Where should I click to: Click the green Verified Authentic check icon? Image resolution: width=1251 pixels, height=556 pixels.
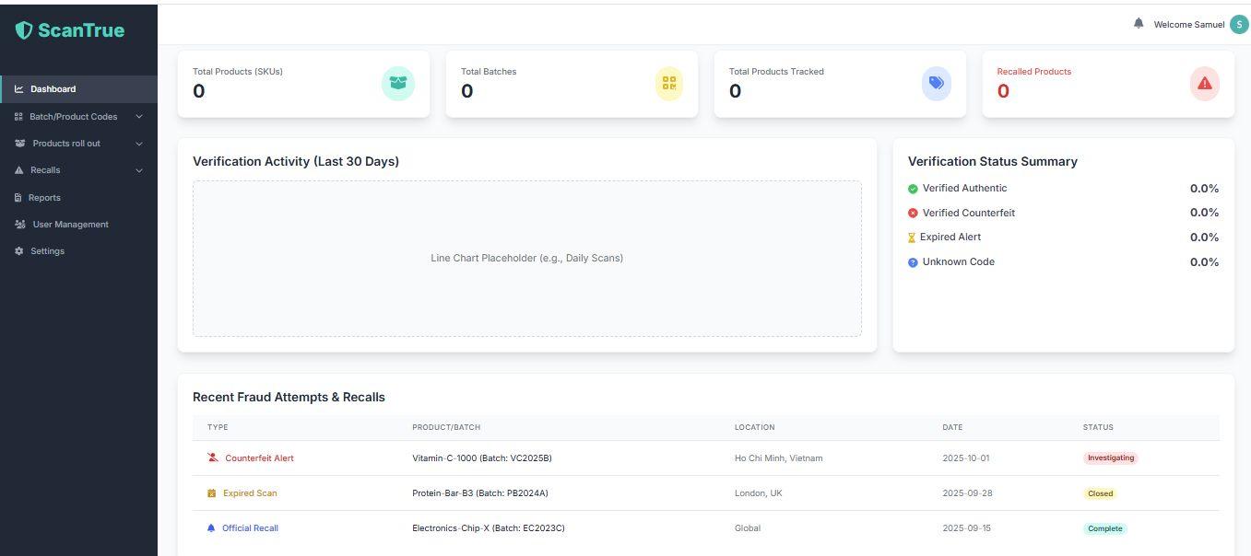[913, 189]
